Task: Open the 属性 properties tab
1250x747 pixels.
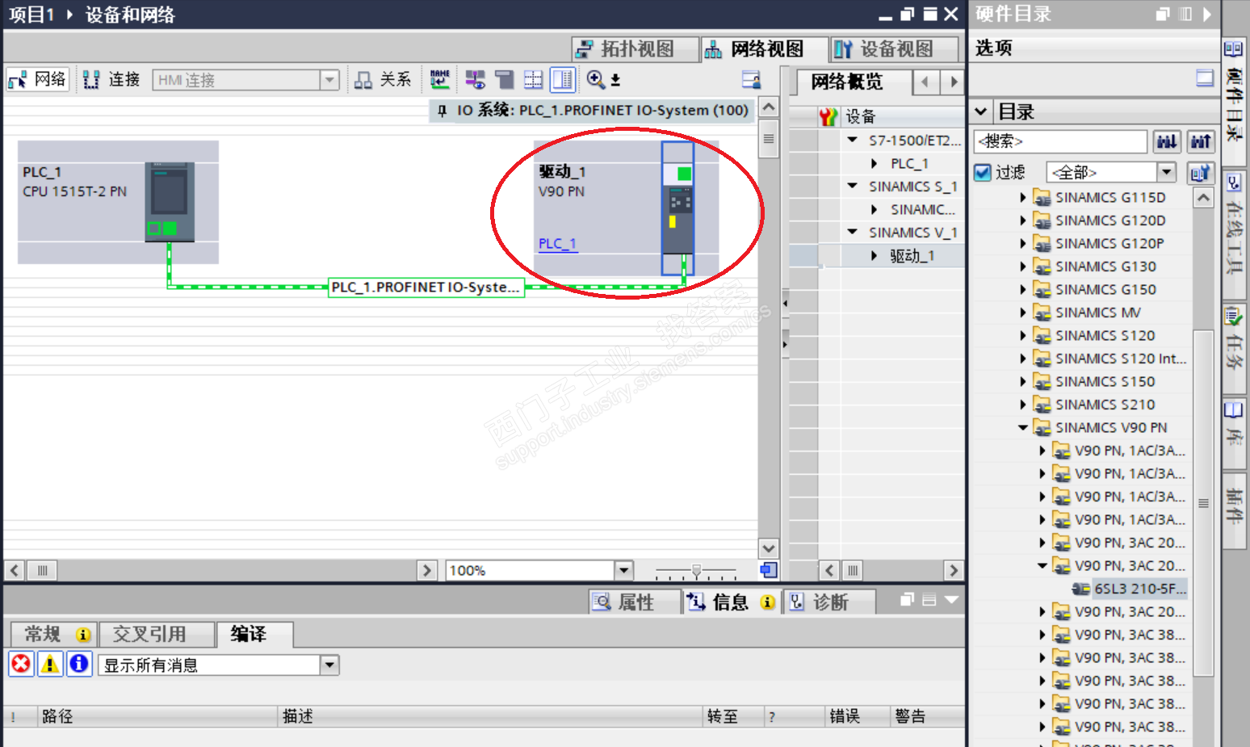Action: 635,602
